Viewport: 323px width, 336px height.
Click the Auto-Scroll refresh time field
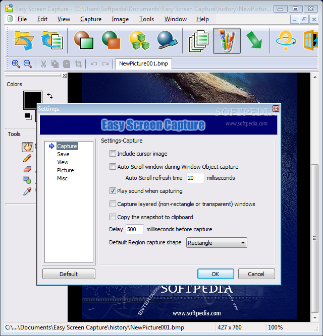(x=195, y=178)
